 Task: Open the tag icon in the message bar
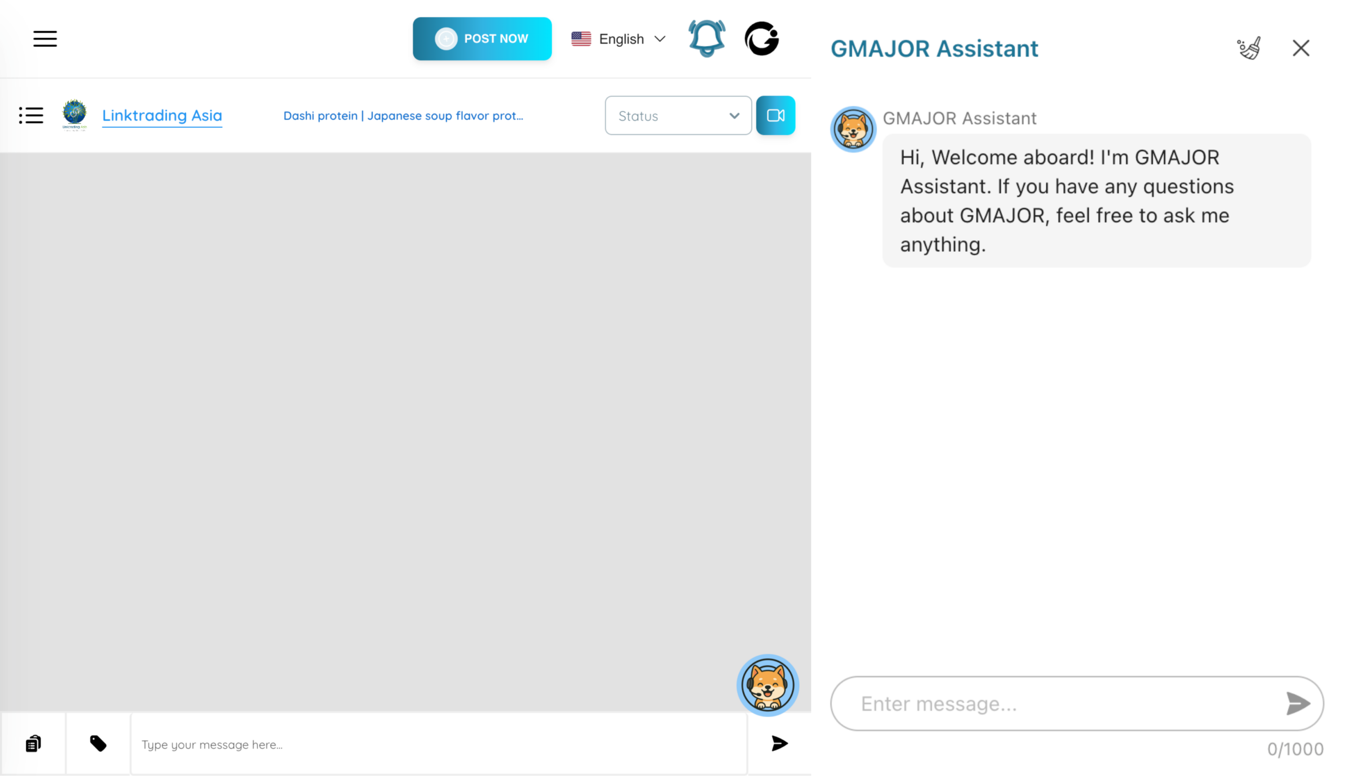coord(98,744)
